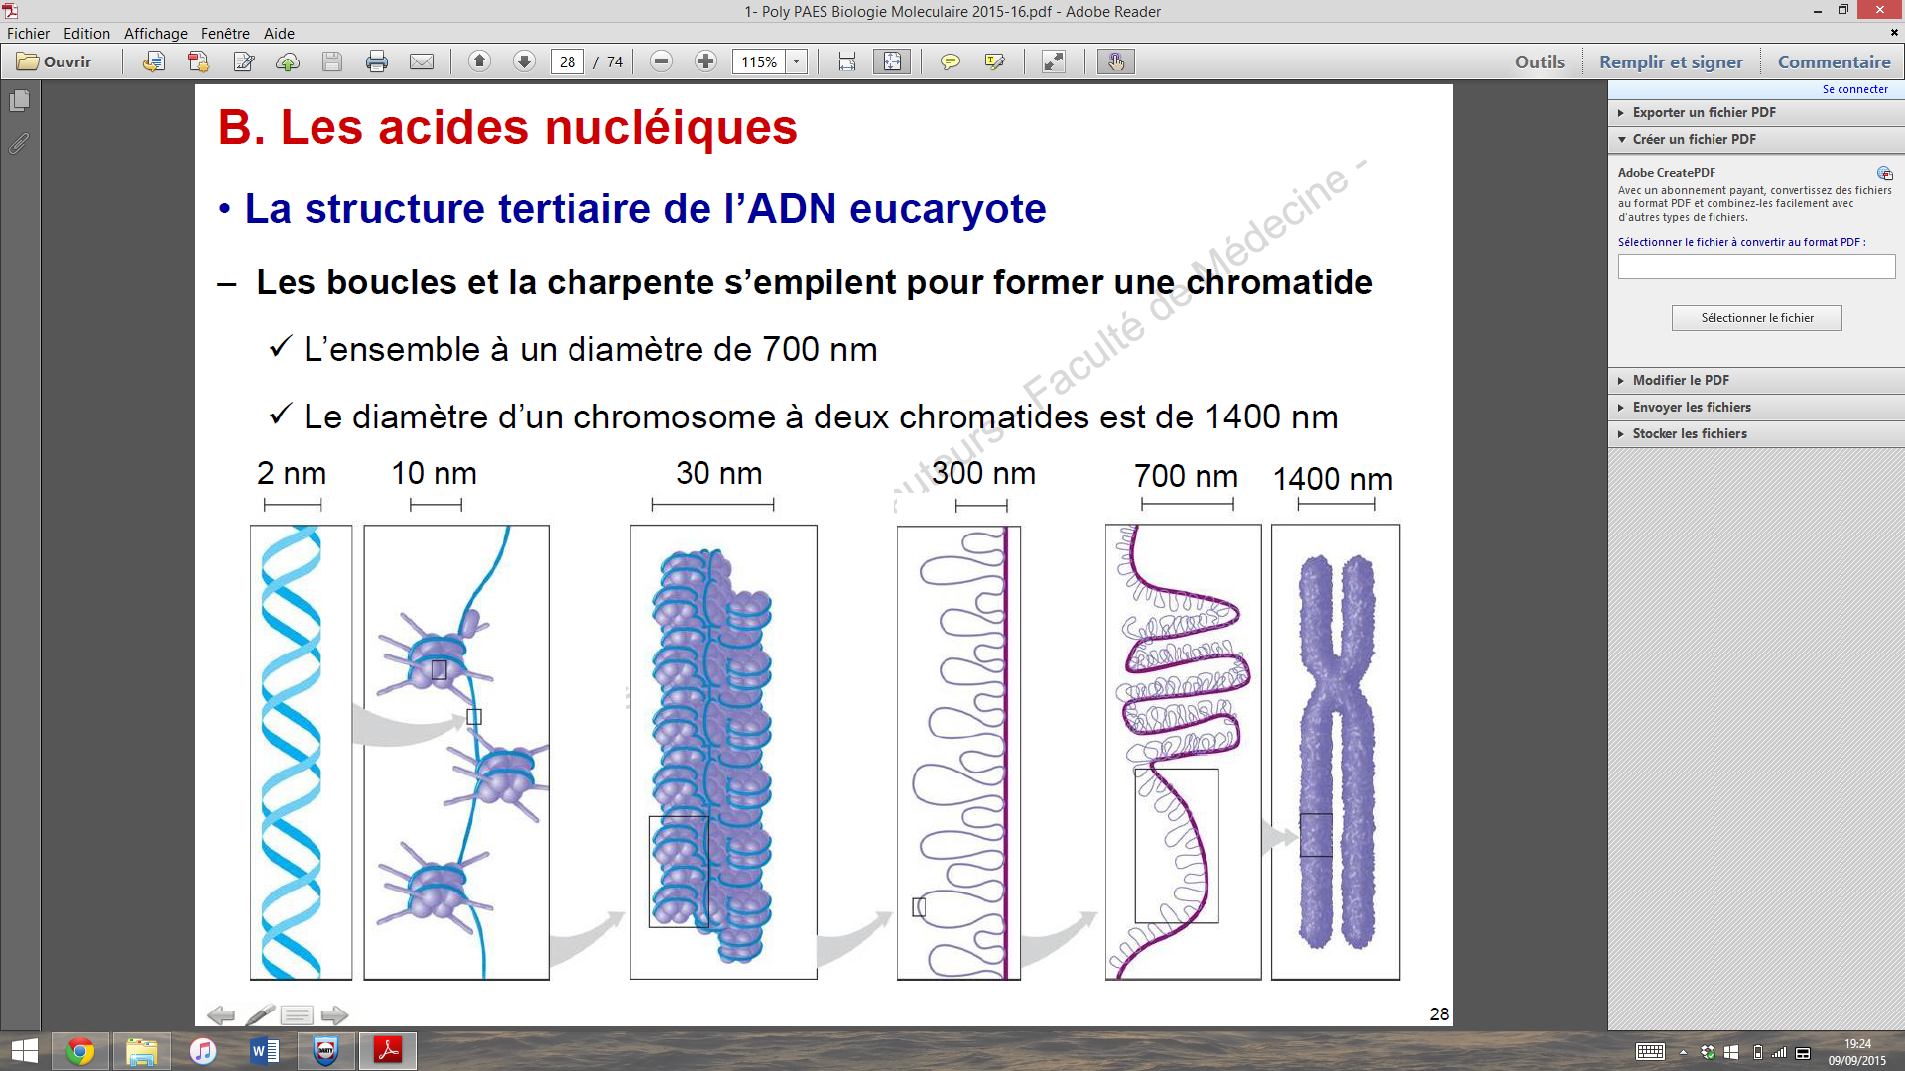1905x1071 pixels.
Task: Click Sélectionner le fichier button
Action: [x=1756, y=318]
